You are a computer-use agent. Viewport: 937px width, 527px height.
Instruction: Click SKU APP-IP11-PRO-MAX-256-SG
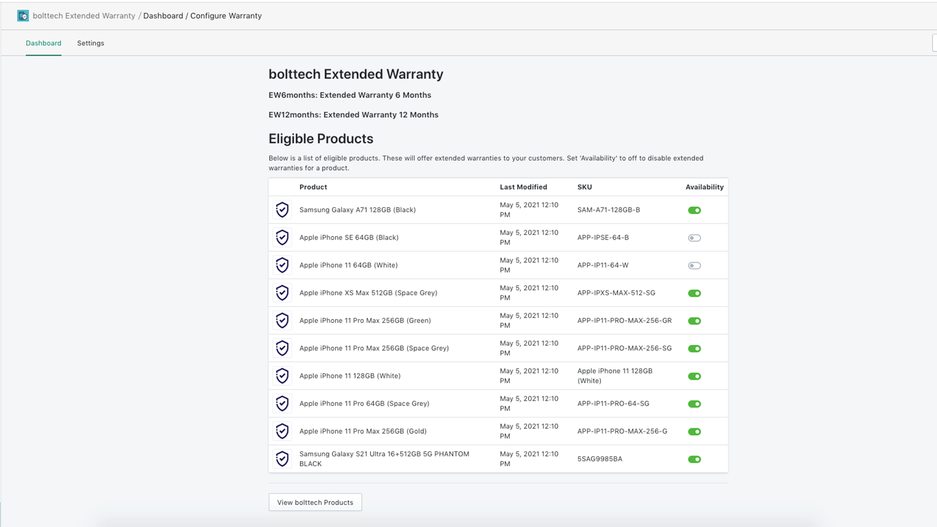[x=624, y=348]
